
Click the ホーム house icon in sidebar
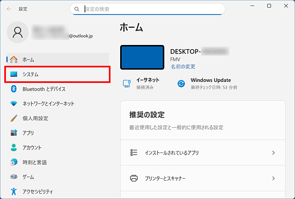coord(13,59)
